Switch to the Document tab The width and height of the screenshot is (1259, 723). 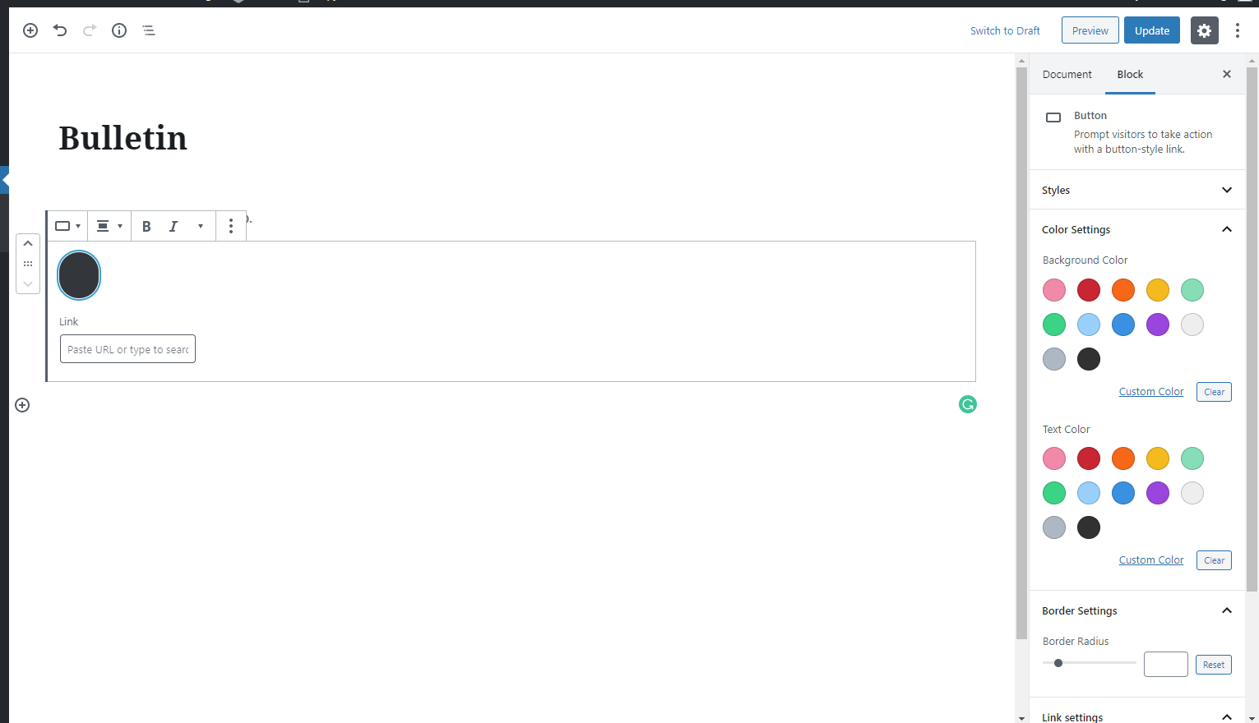(1067, 74)
